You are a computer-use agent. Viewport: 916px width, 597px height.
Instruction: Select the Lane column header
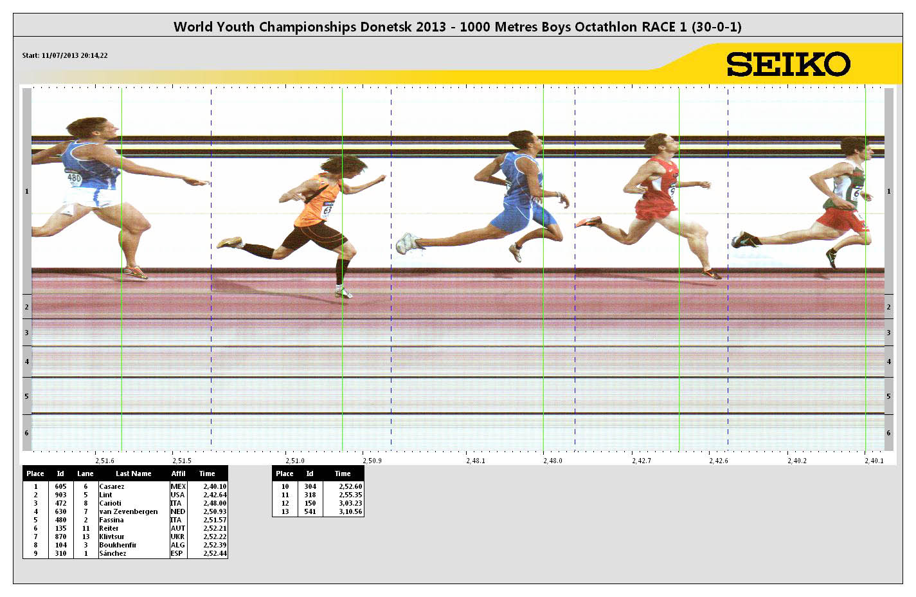click(85, 473)
